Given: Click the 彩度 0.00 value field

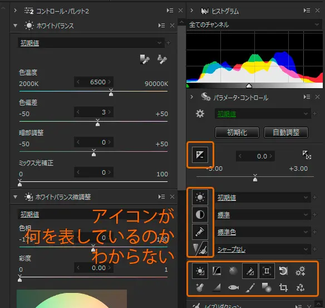Looking at the screenshot, I should coord(93,268).
